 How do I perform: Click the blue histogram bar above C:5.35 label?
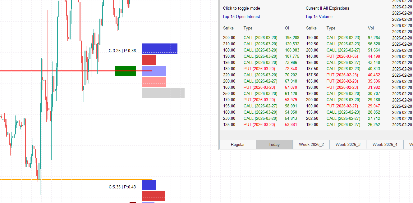click(x=149, y=184)
